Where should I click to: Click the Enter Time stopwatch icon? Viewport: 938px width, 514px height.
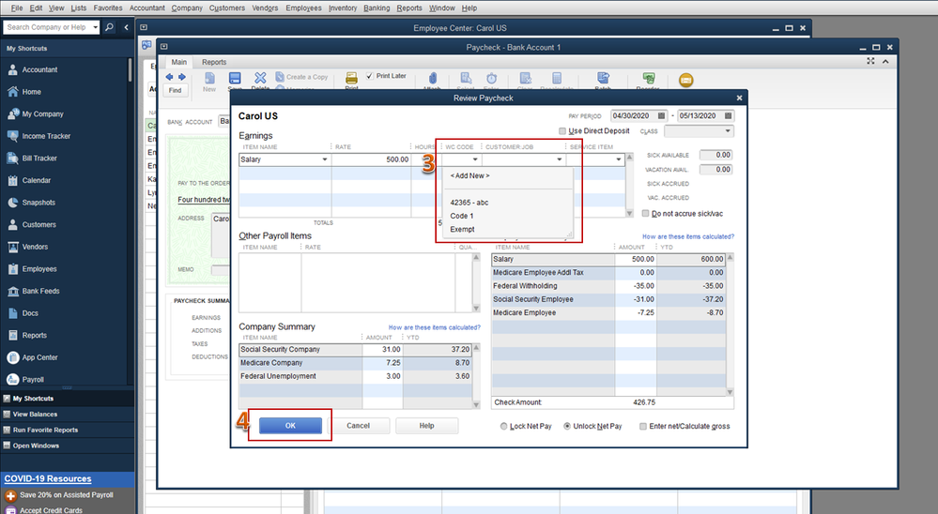pyautogui.click(x=491, y=78)
